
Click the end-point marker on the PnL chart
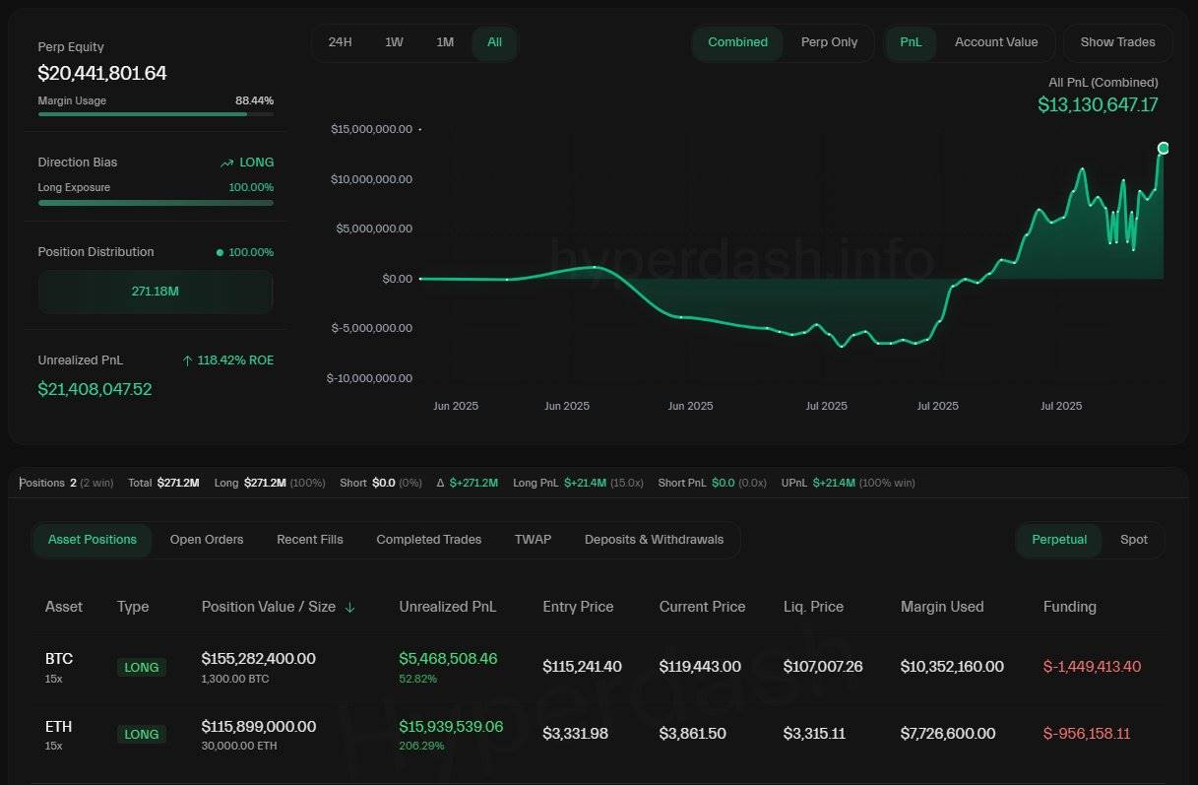click(1163, 148)
